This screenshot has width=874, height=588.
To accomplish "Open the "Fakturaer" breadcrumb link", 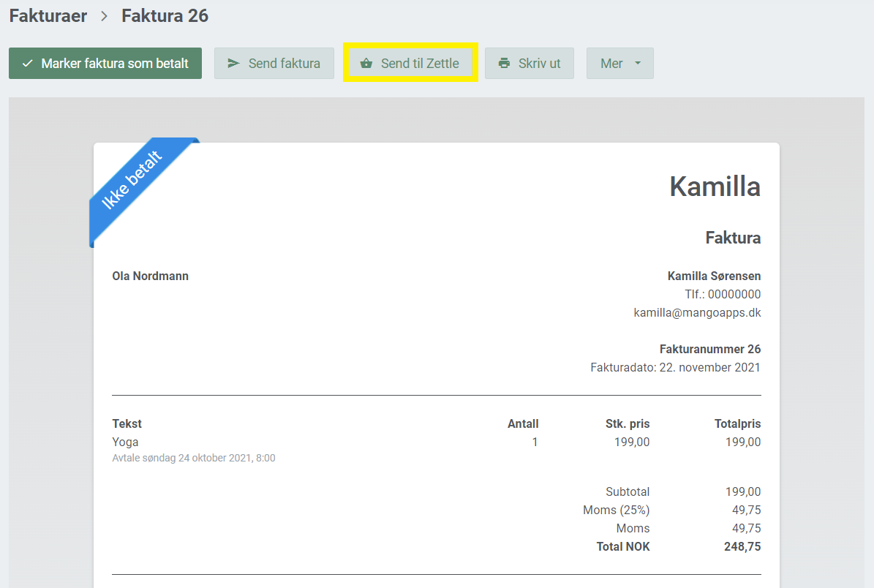I will [48, 15].
